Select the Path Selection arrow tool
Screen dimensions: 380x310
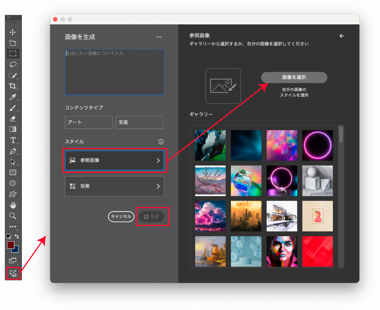[13, 162]
